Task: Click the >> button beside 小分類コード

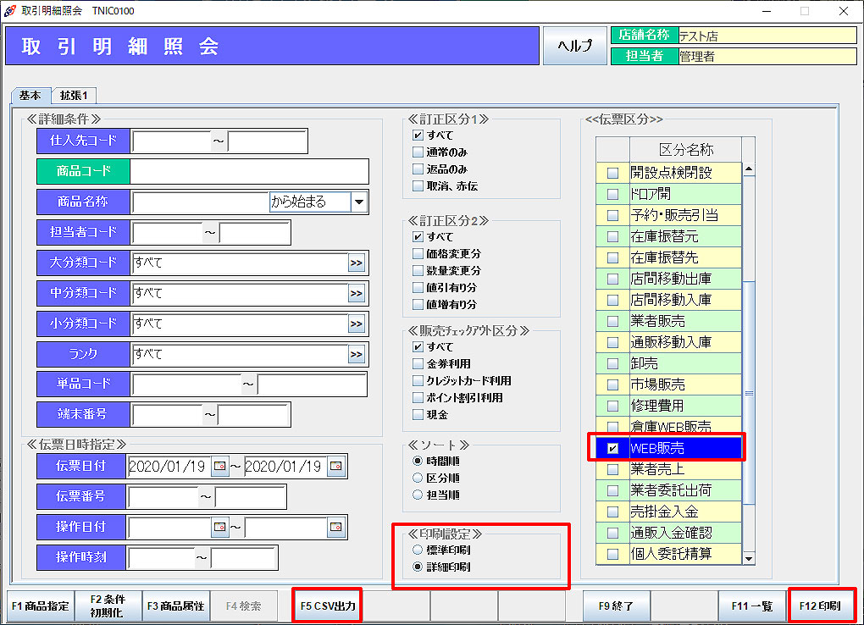Action: tap(357, 324)
